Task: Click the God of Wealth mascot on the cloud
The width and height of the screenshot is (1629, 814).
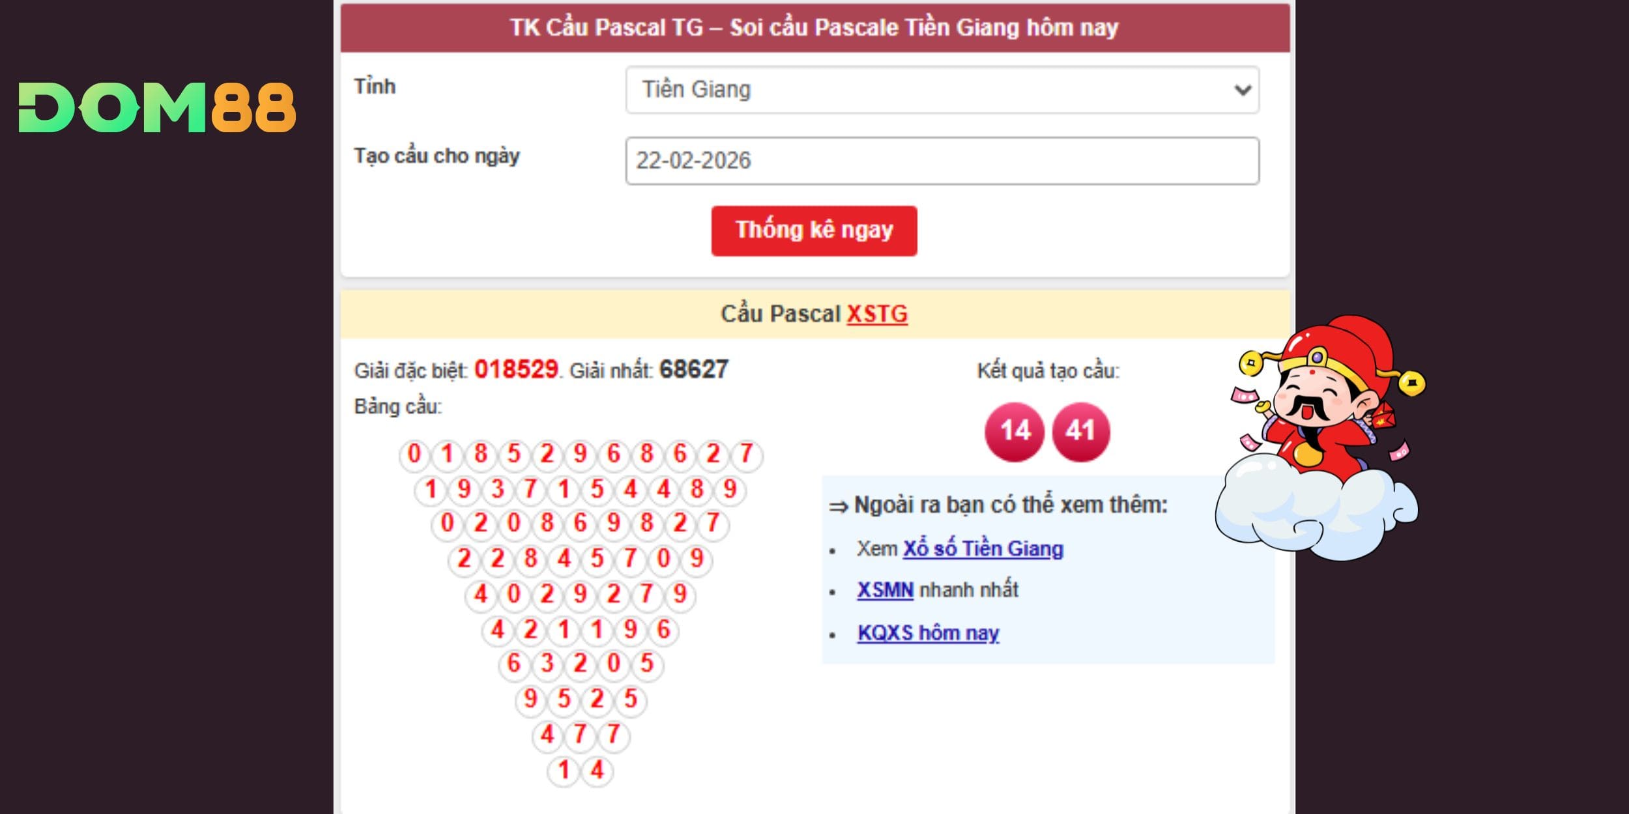Action: [x=1323, y=436]
